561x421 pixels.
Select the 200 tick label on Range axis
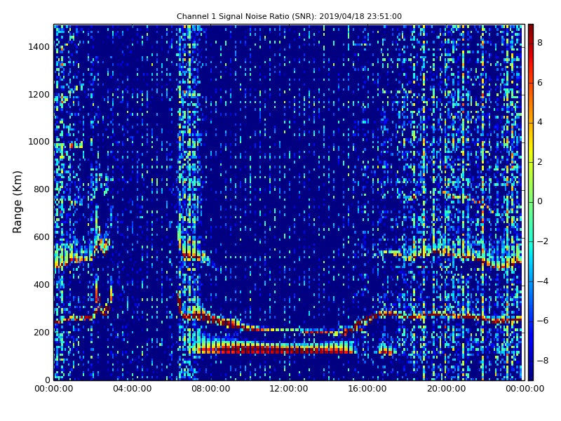pyautogui.click(x=41, y=332)
